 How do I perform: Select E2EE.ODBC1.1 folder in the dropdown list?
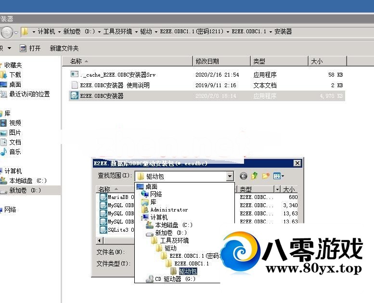point(192,263)
